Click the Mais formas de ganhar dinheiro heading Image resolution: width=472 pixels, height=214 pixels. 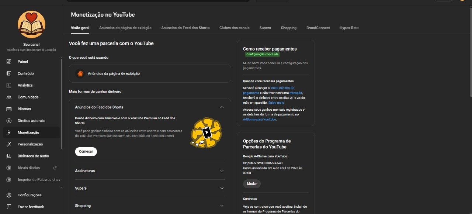tap(95, 91)
